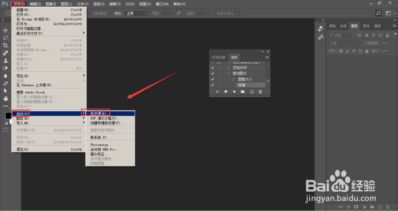
Task: Click the Actions panel scroll-down arrow
Action: click(x=268, y=85)
